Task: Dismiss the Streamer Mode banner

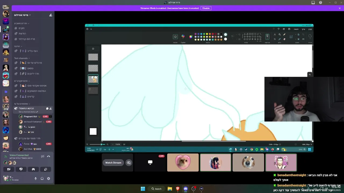Action: pos(340,8)
